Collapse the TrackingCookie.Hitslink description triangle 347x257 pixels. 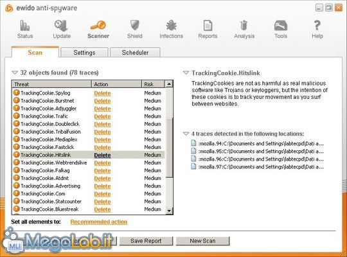(186, 73)
